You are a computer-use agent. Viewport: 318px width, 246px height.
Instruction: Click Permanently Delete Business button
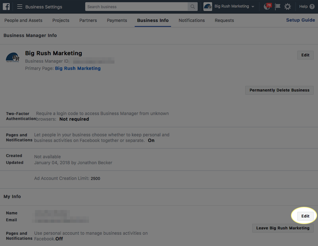pos(279,90)
